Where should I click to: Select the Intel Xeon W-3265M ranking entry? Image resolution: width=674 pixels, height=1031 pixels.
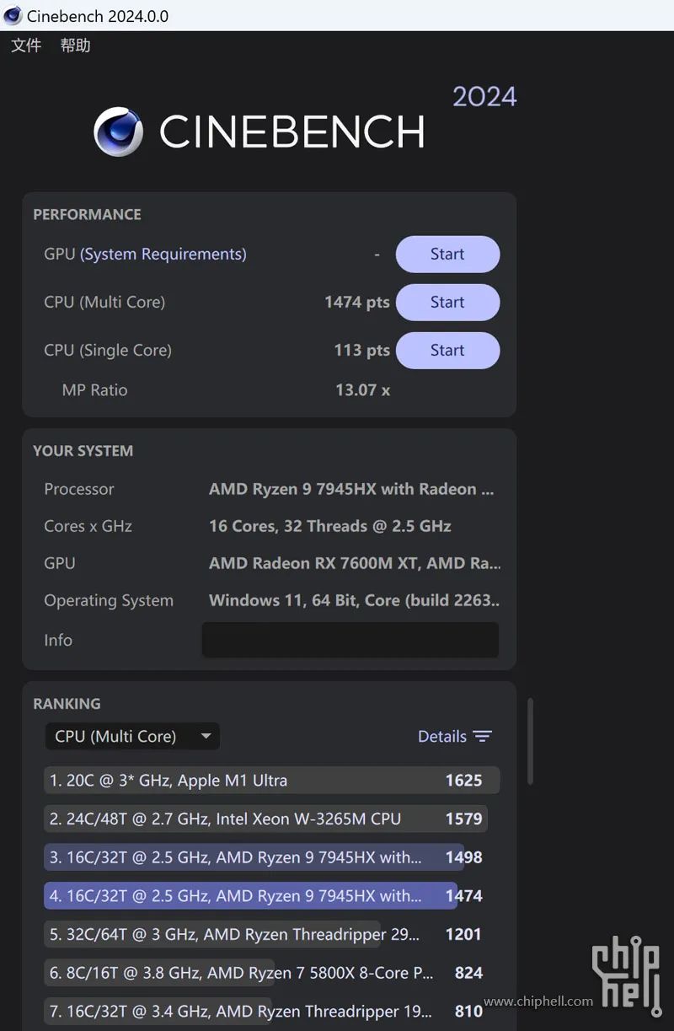(x=265, y=819)
